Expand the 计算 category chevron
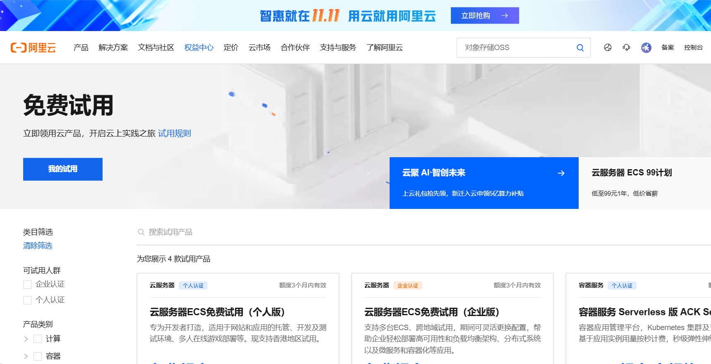 tap(26, 339)
